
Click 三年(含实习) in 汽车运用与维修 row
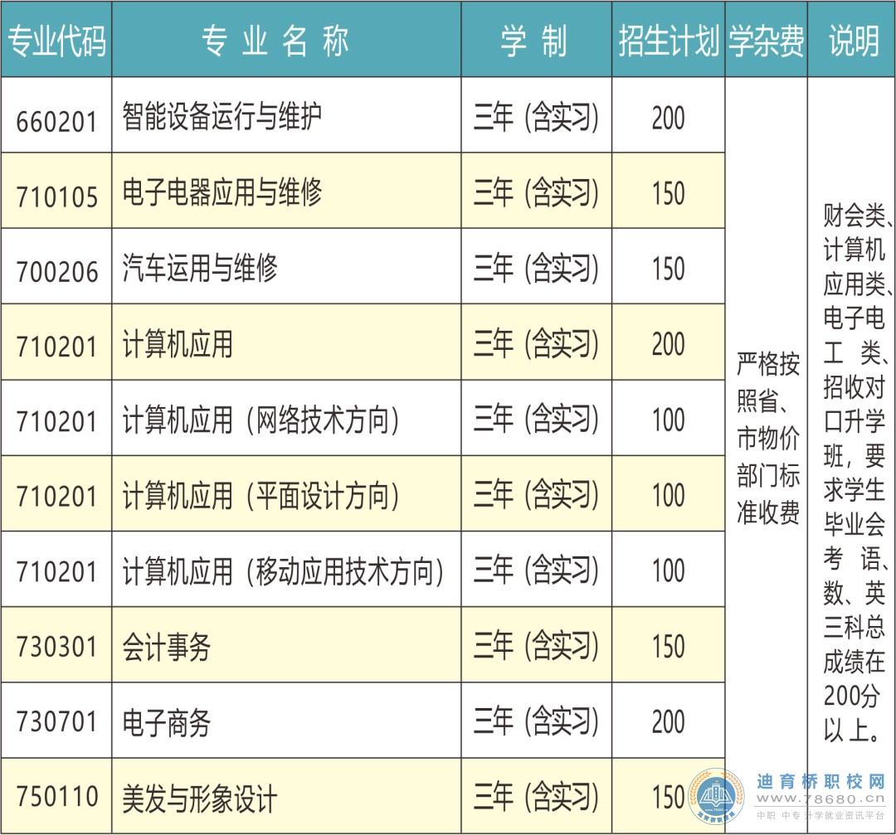[x=536, y=268]
